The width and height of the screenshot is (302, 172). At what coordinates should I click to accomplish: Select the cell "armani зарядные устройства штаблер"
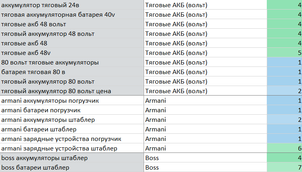tap(72, 149)
